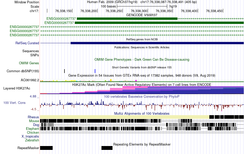This screenshot has width=244, height=154.
Task: Click the Dog alignment label
Action: click(x=36, y=125)
